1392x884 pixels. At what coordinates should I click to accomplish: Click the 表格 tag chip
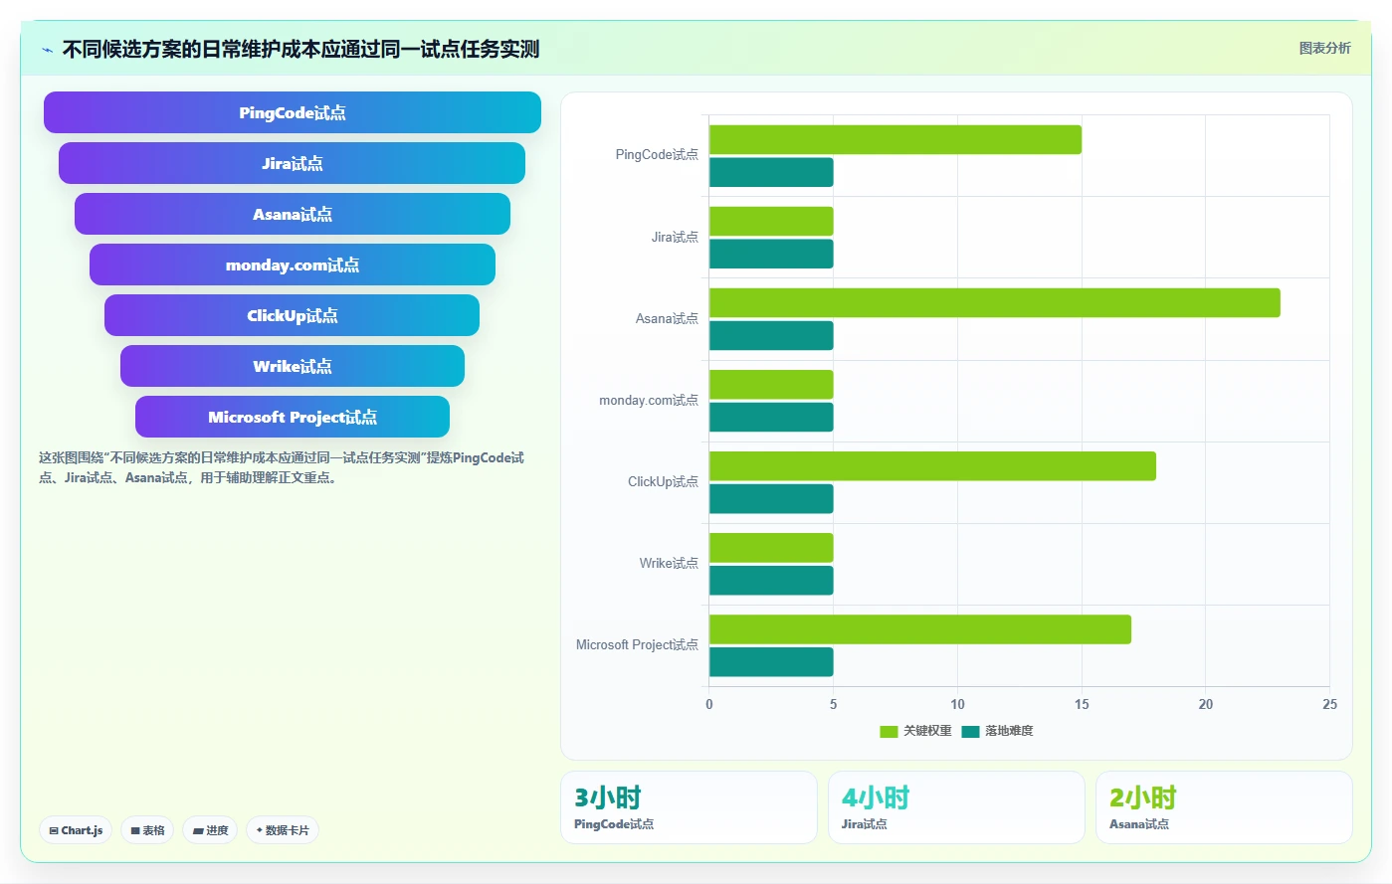pyautogui.click(x=147, y=830)
